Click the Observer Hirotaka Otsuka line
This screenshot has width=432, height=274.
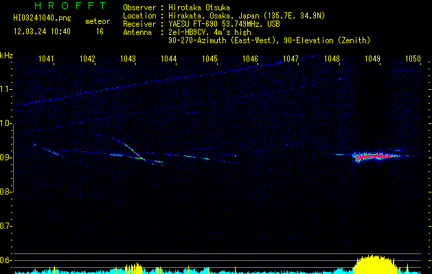177,8
